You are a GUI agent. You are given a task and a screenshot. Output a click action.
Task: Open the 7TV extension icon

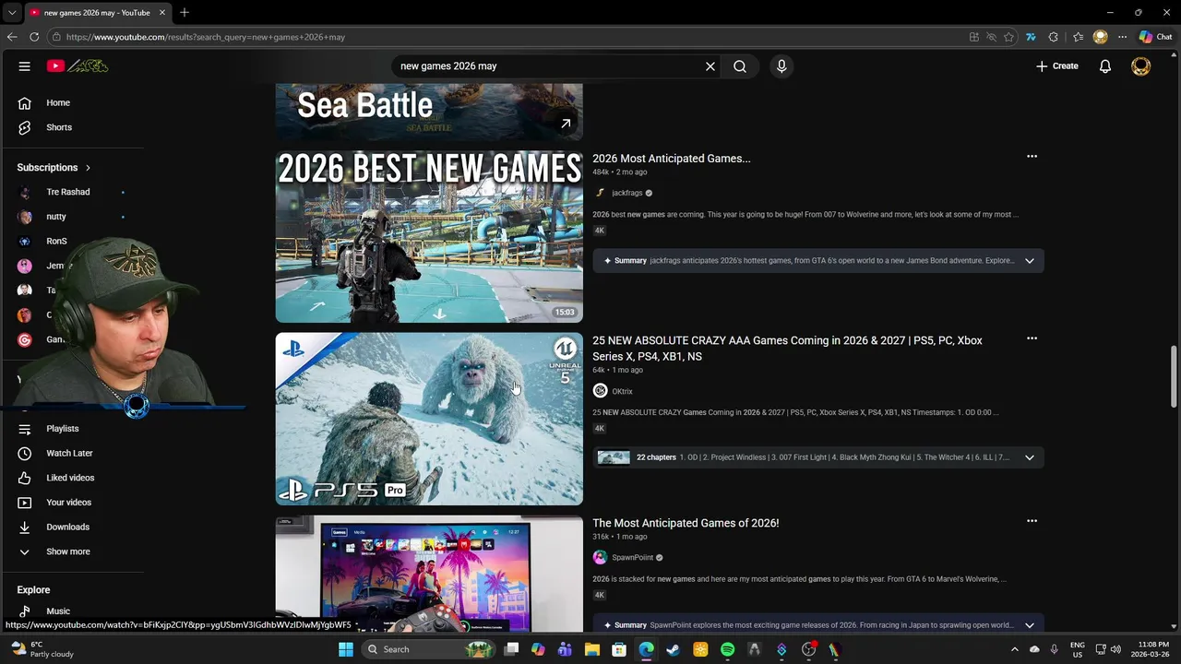(1031, 37)
